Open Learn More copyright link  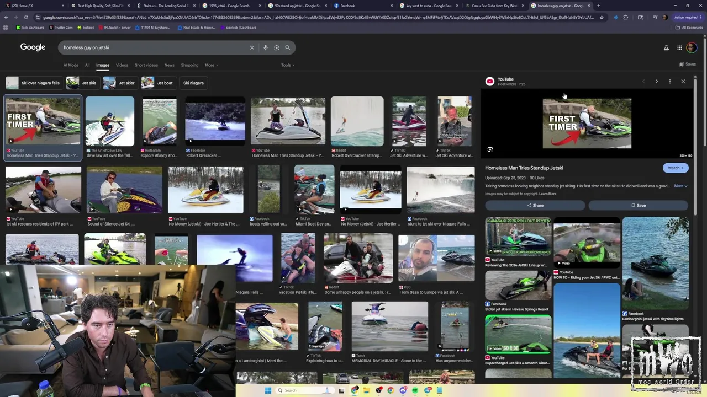tap(548, 194)
